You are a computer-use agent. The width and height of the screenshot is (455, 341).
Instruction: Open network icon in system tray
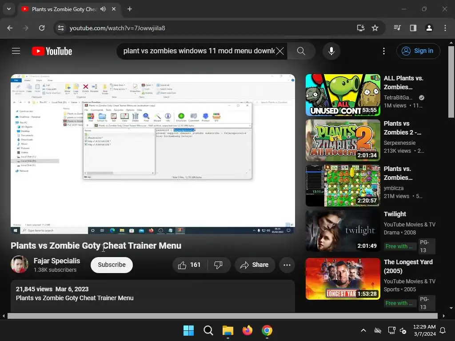[x=391, y=330]
